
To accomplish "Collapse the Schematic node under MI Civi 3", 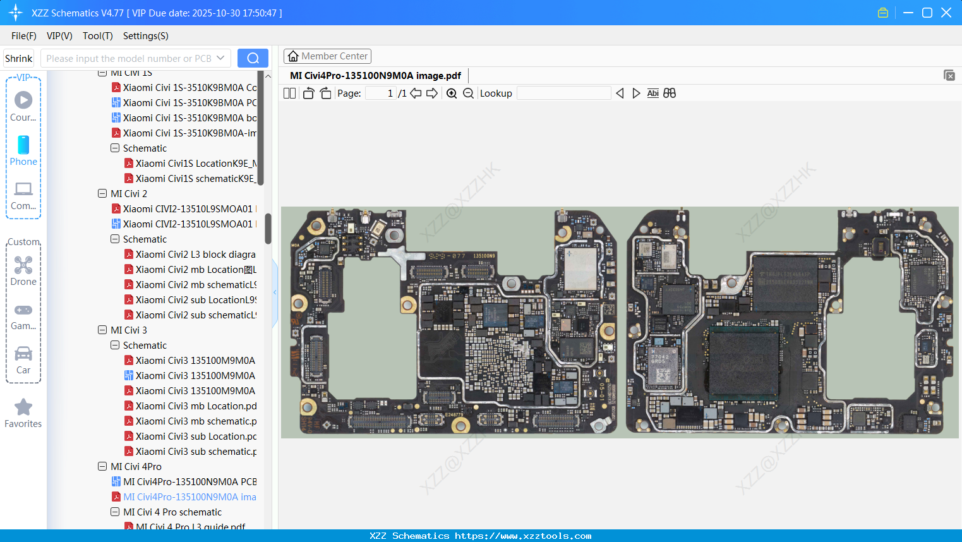I will tap(114, 345).
